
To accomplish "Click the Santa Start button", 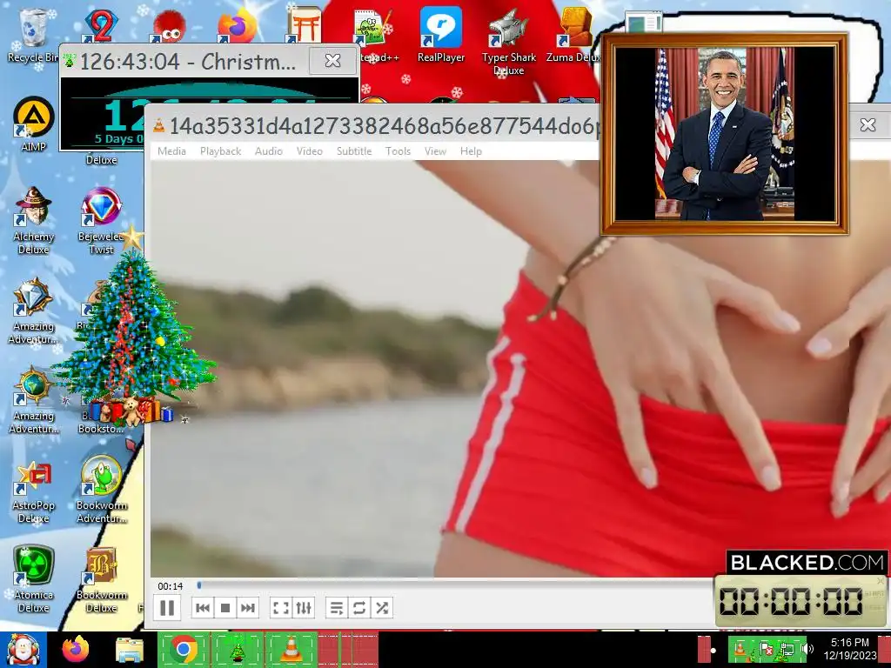I will (23, 650).
